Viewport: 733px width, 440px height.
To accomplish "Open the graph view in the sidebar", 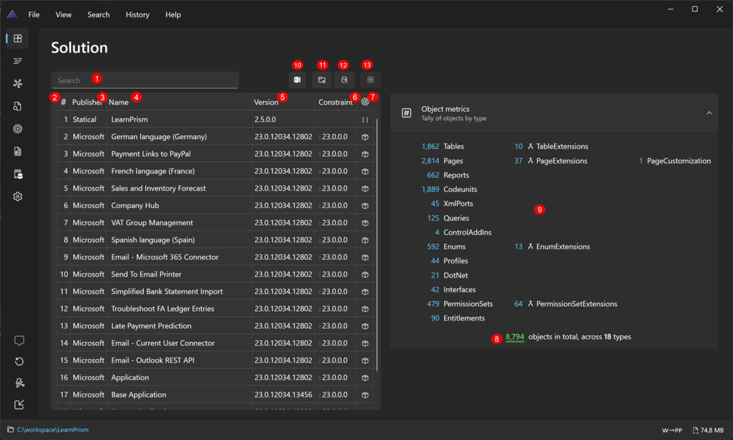I will pos(17,84).
